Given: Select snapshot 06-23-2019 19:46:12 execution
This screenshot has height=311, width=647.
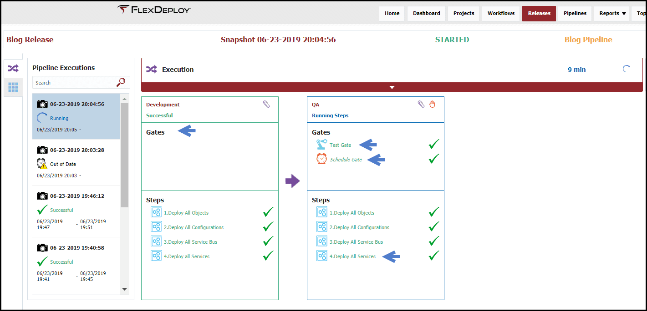Looking at the screenshot, I should 76,211.
